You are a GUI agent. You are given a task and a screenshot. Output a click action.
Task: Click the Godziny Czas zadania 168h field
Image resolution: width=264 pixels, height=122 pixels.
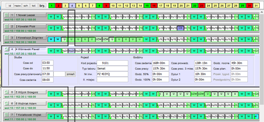point(160,63)
